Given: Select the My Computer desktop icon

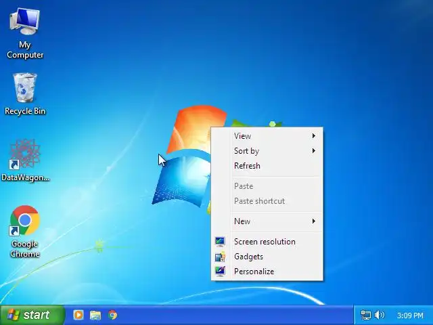Looking at the screenshot, I should 25,33.
